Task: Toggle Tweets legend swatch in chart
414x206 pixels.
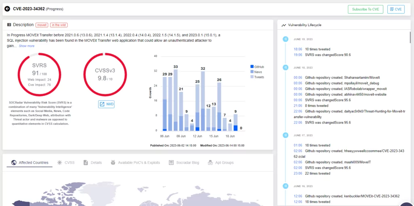Action: [x=252, y=77]
